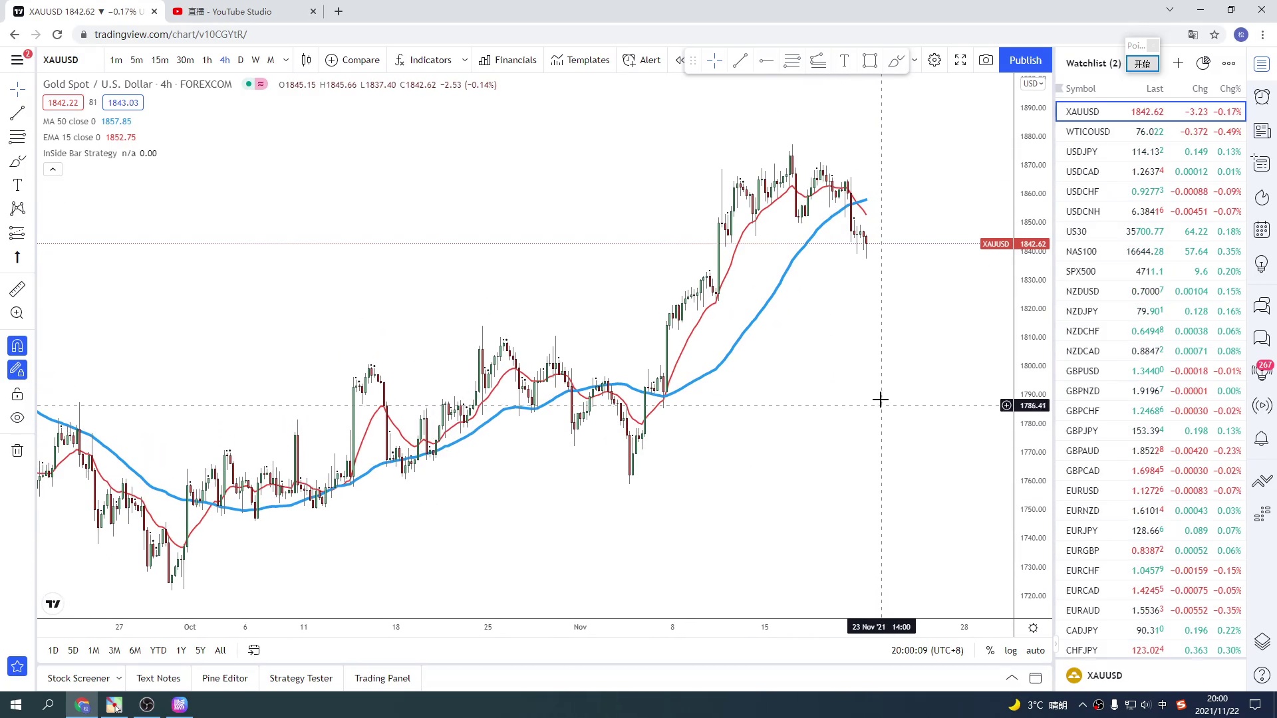Collapse the indicator legend chevron

53,170
